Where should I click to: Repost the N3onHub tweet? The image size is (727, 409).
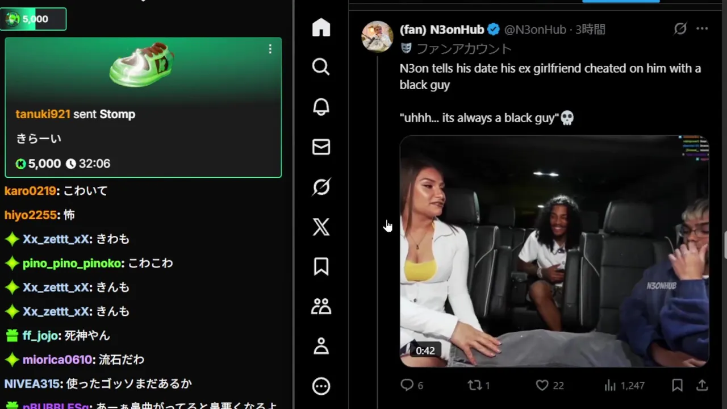click(474, 386)
